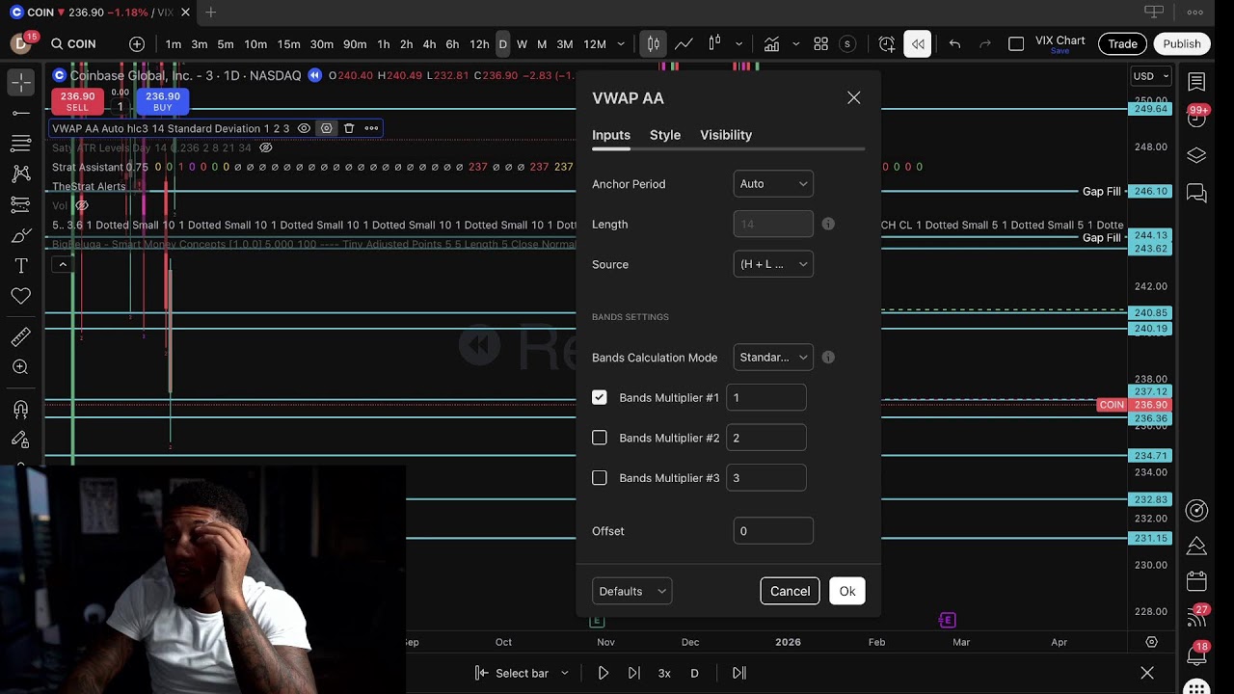Screen dimensions: 1234x694
Task: Hide the VWAP AA indicator via eye icon
Action: [x=304, y=128]
